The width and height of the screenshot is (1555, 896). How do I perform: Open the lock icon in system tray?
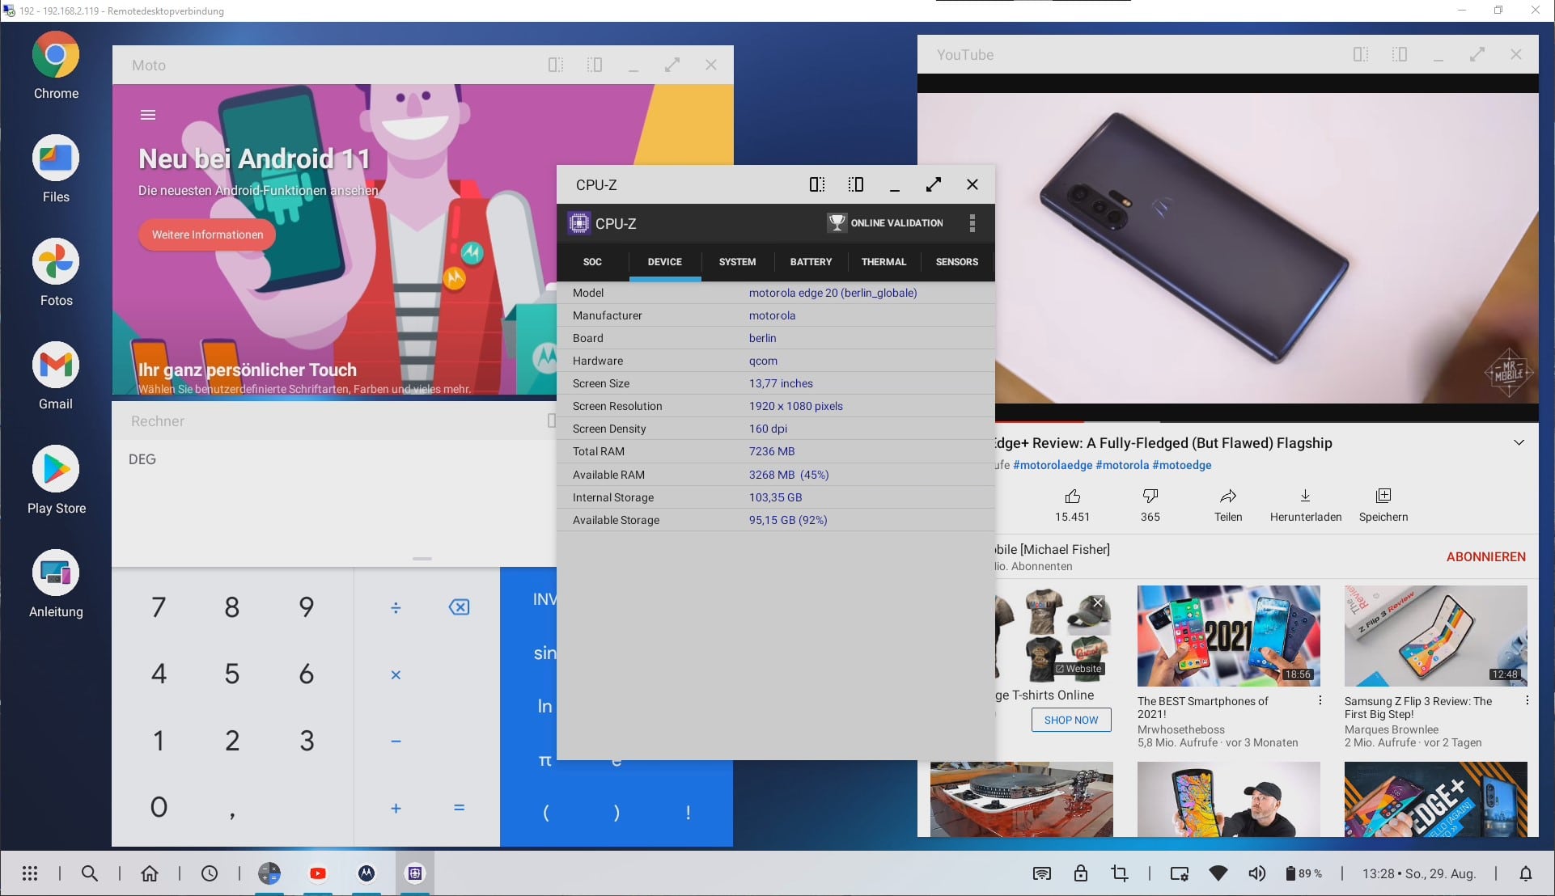pyautogui.click(x=1081, y=873)
